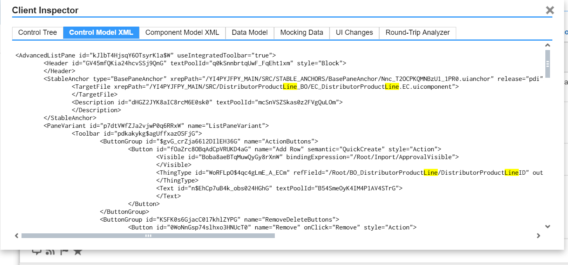Click the Description id line

[207, 102]
